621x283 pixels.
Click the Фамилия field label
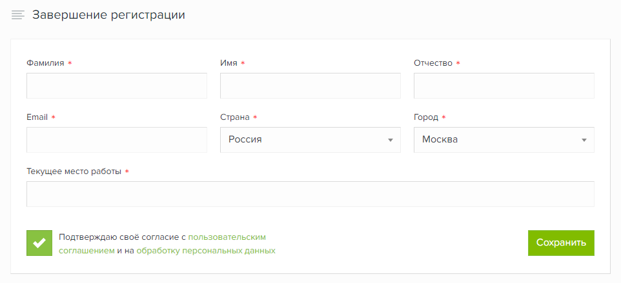(45, 63)
